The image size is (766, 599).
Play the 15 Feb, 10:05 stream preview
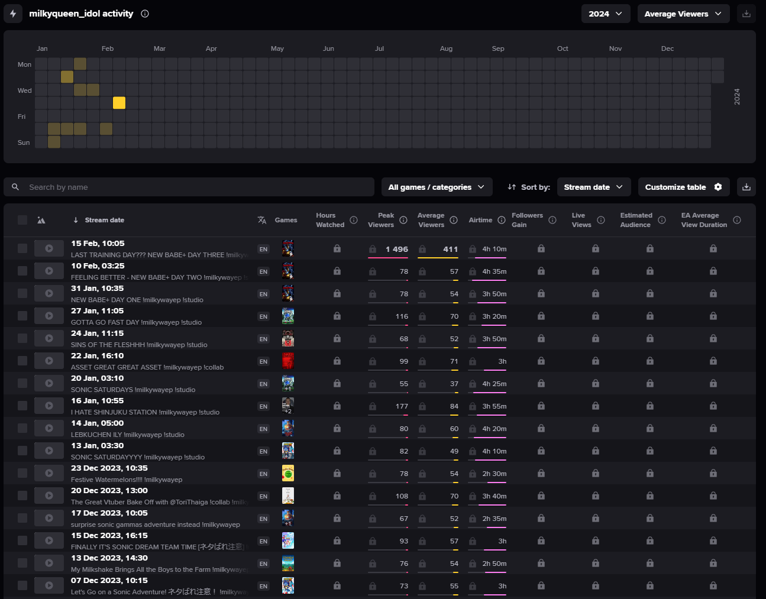[49, 249]
